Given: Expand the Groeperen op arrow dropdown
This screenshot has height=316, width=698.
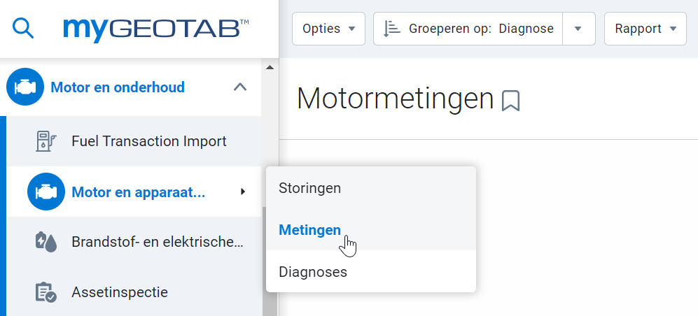Looking at the screenshot, I should click(578, 29).
